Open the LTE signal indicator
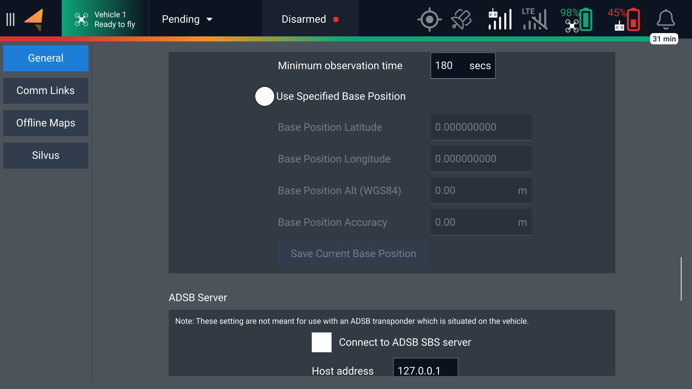Image resolution: width=692 pixels, height=389 pixels. (535, 19)
